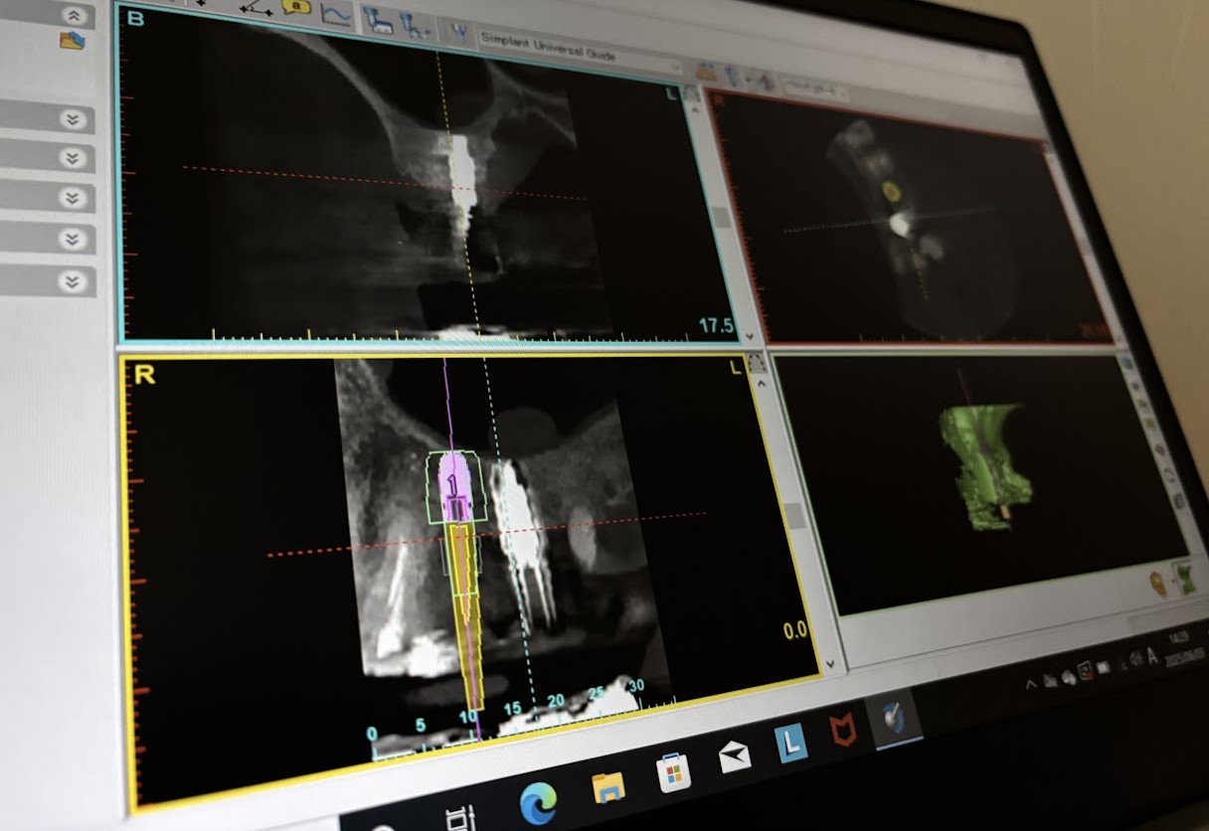Screen dimensions: 1209x831
Task: Open the density profile curve tool
Action: click(337, 14)
